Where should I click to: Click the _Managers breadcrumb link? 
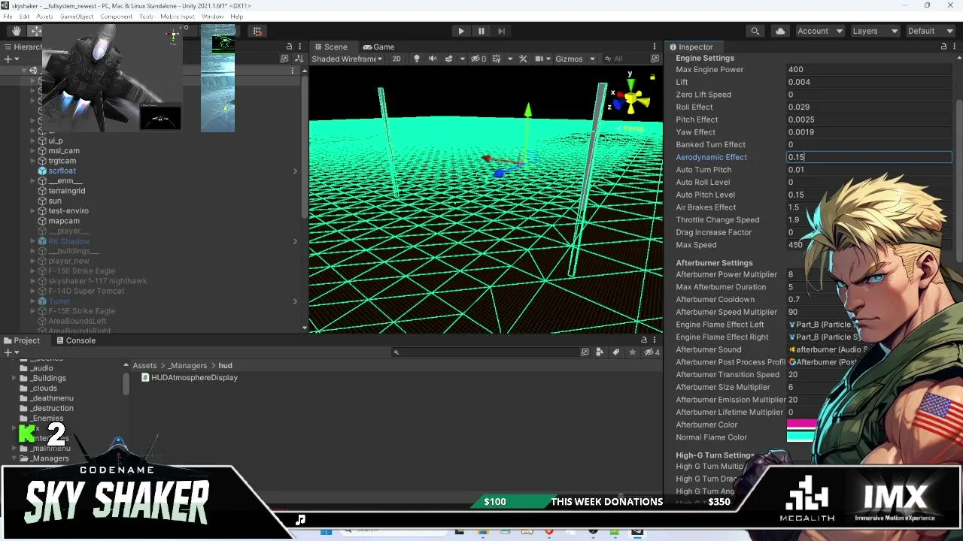point(187,366)
